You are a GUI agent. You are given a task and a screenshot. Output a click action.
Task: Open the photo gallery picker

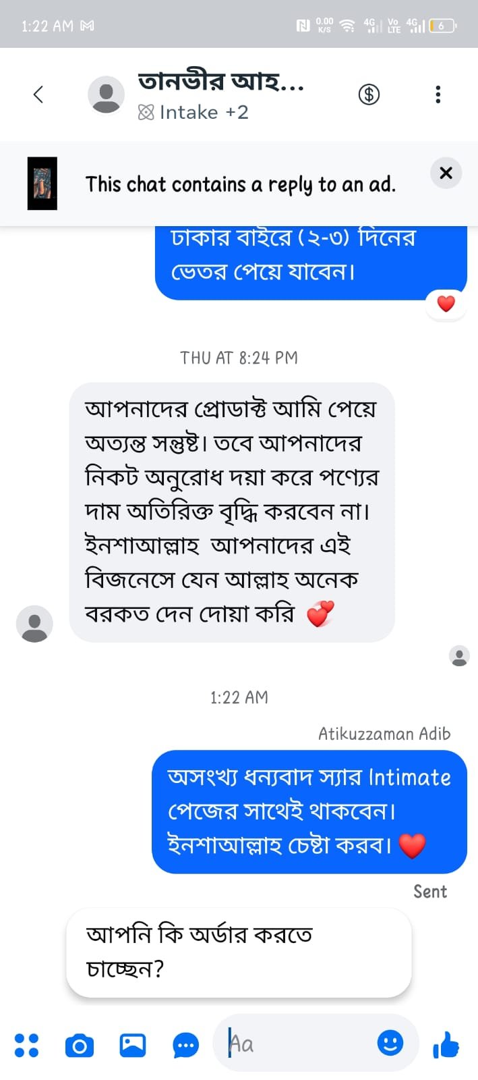[133, 1045]
